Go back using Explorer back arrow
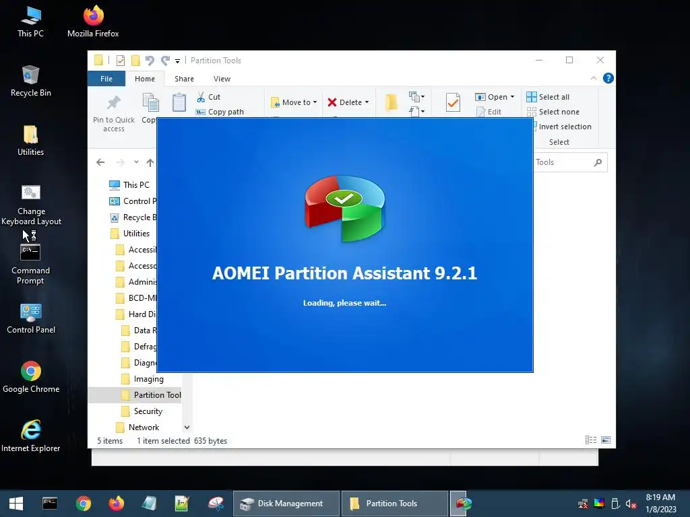This screenshot has width=690, height=517. click(100, 162)
